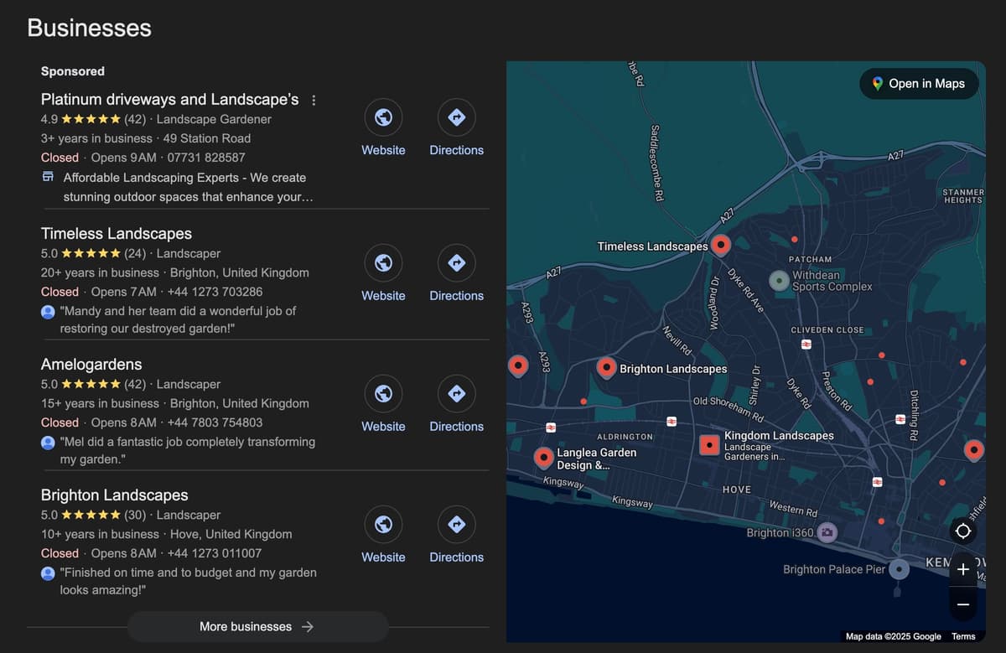Viewport: 1006px width, 653px height.
Task: Click the reviewer avatar beside Mandy's quote
Action: 48,311
